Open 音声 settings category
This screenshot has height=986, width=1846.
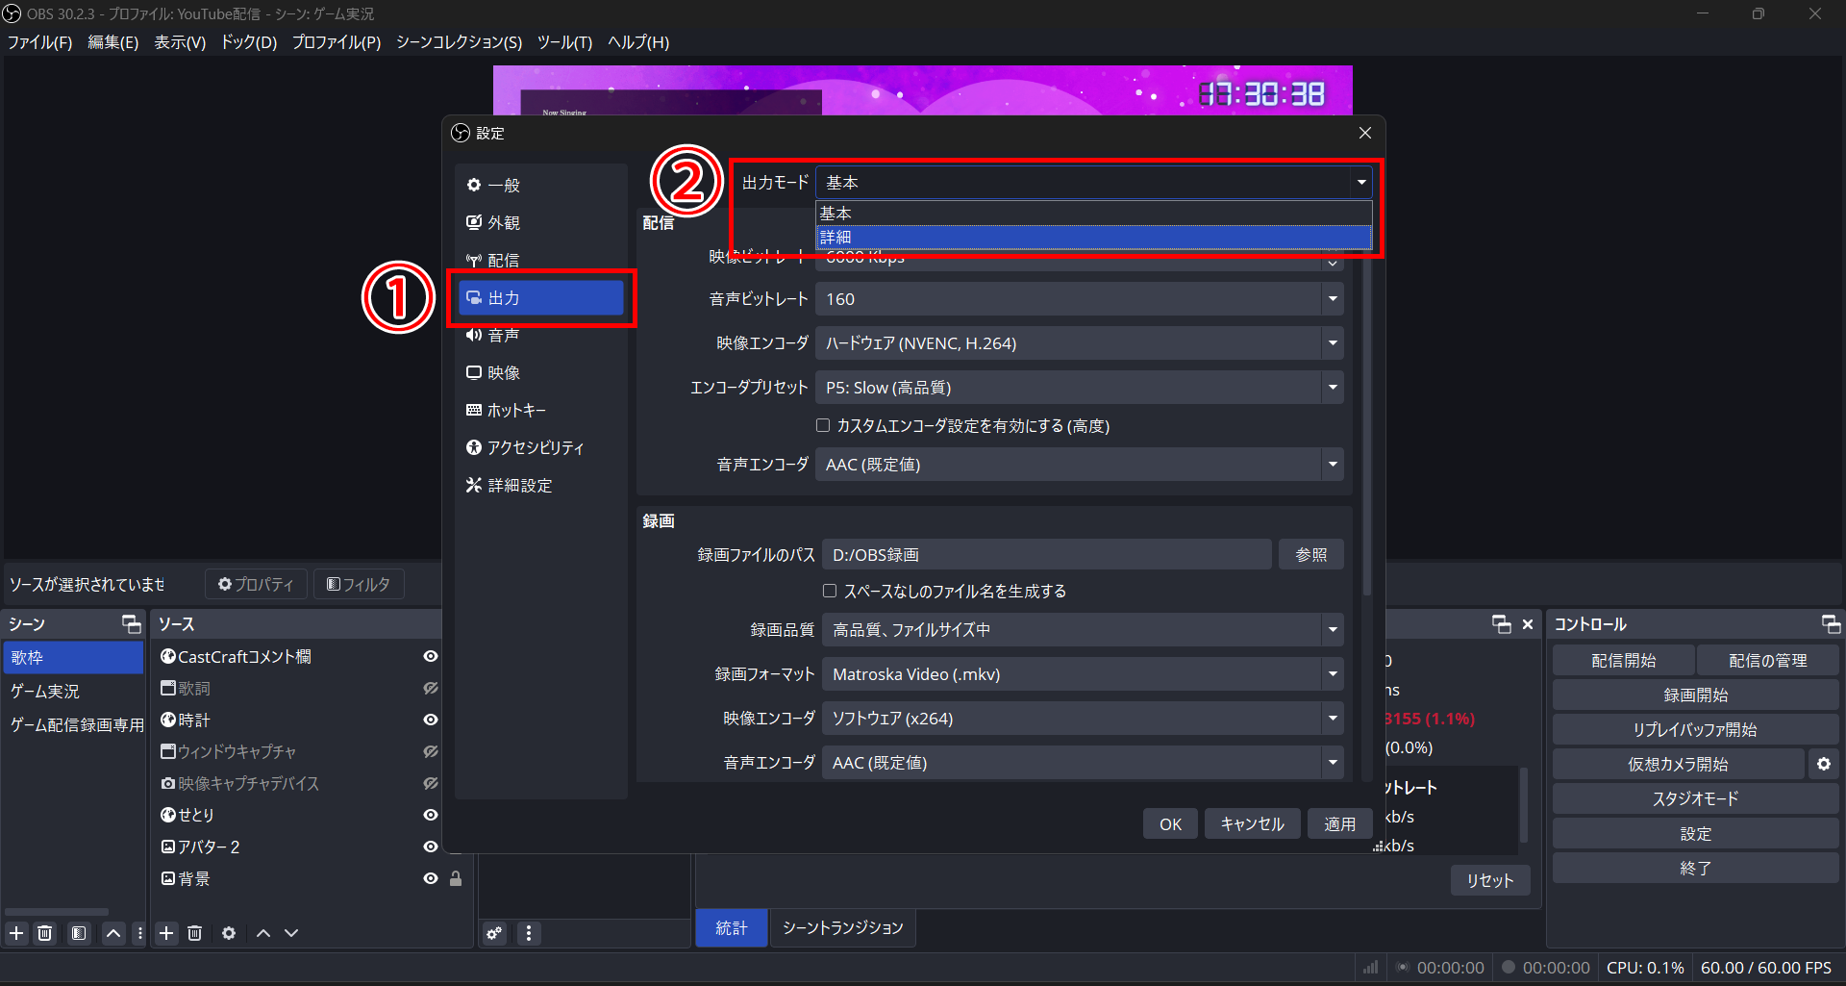tap(541, 335)
